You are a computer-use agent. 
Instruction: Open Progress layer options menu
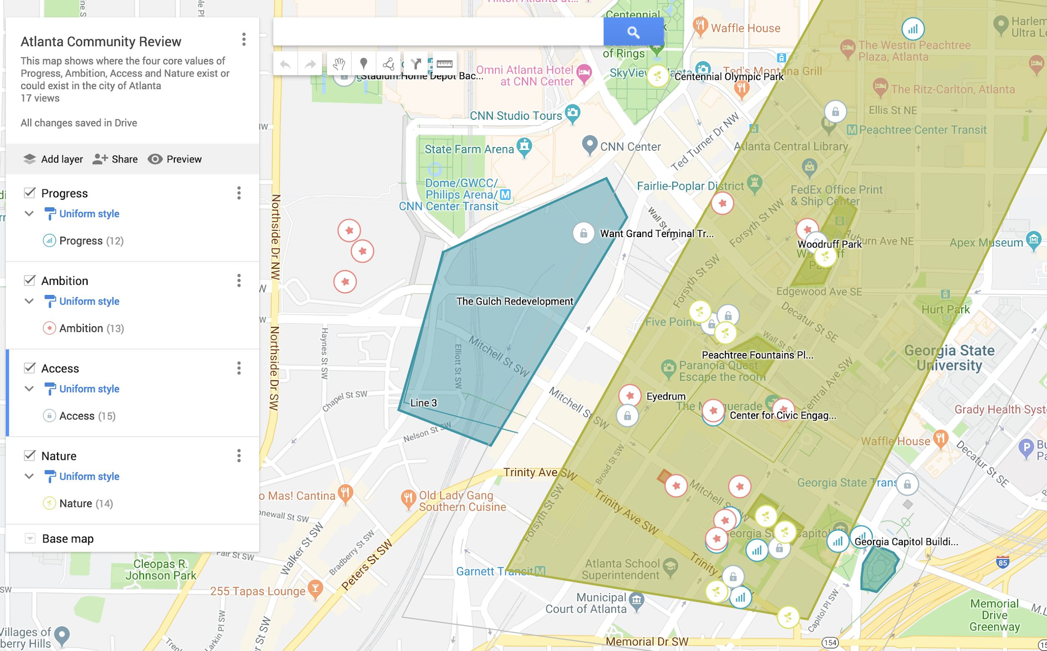[239, 193]
